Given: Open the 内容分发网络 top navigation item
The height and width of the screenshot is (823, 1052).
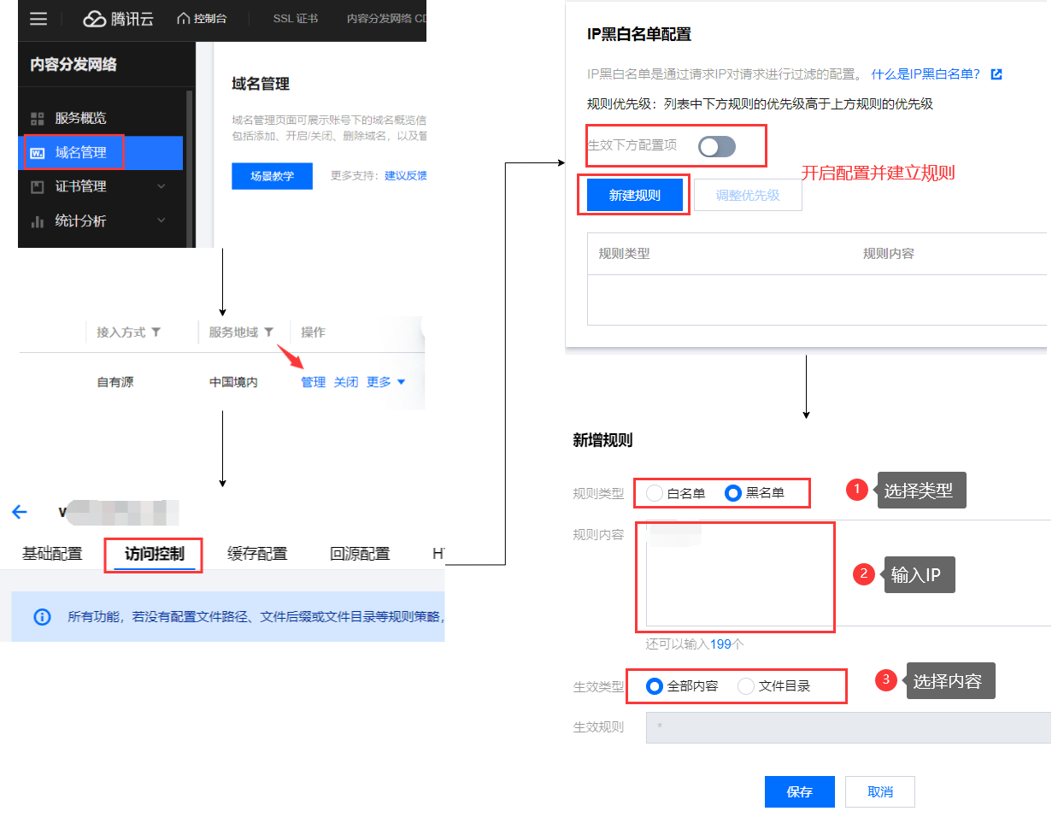Looking at the screenshot, I should 386,19.
